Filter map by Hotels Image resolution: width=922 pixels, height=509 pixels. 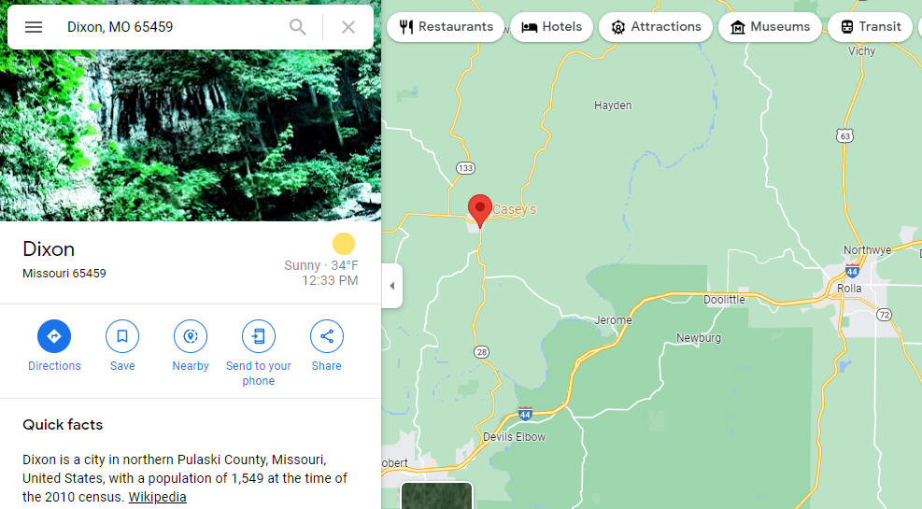551,27
